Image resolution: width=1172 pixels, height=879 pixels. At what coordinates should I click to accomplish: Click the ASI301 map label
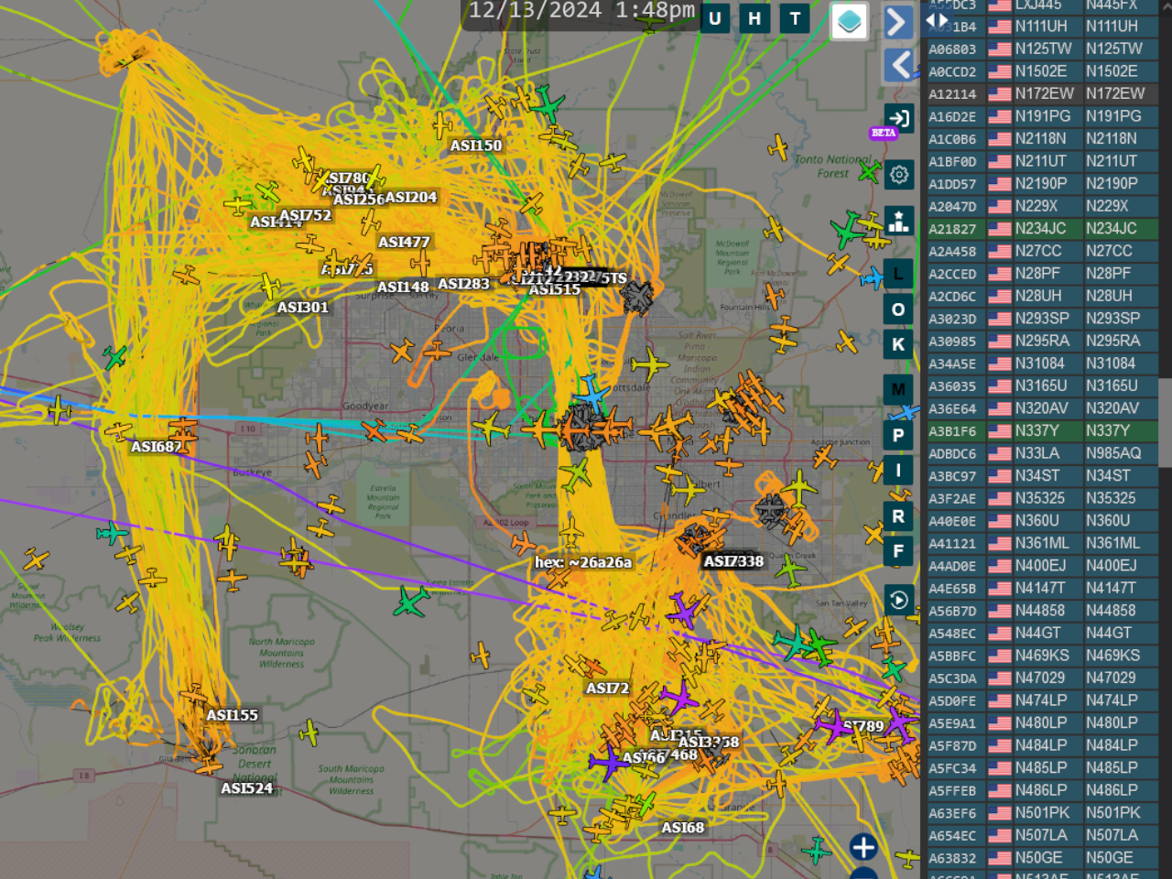(303, 308)
